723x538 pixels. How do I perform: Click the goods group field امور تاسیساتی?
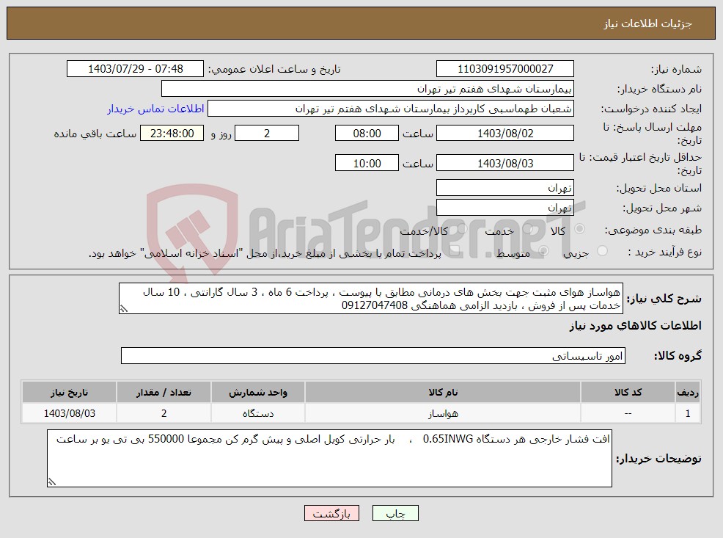tap(373, 356)
